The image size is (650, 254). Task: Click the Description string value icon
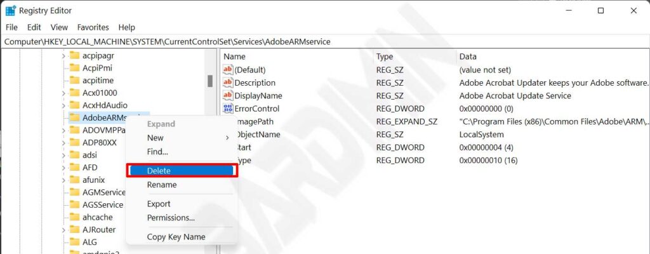(228, 83)
